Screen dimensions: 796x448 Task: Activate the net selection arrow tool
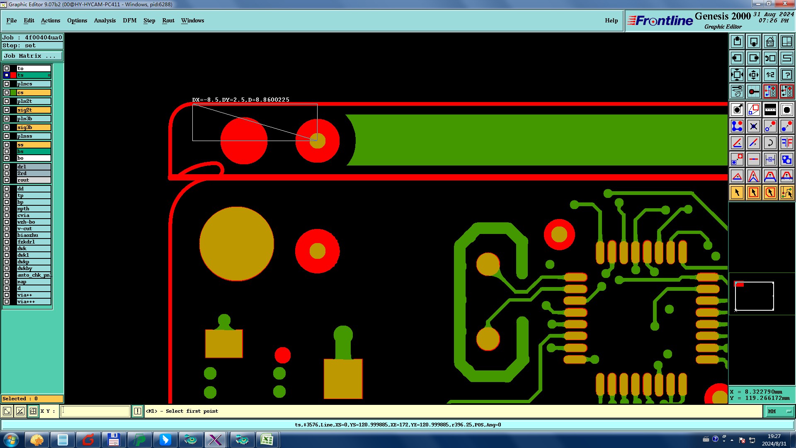786,192
